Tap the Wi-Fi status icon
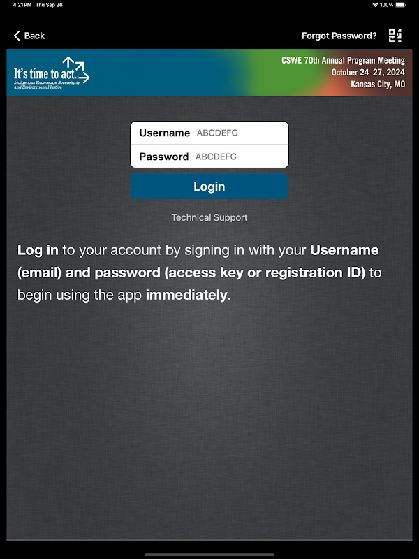This screenshot has height=559, width=419. coord(375,5)
